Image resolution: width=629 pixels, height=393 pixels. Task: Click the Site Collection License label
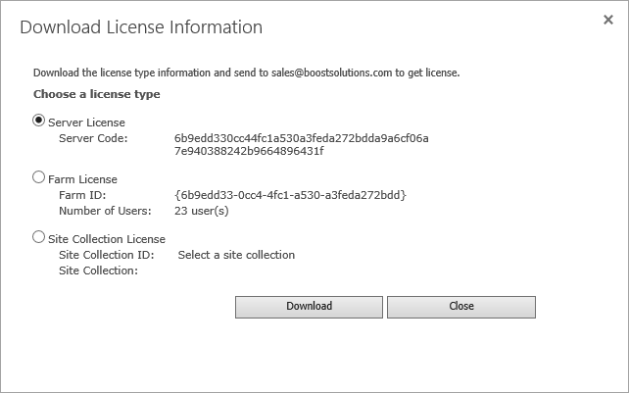(x=106, y=238)
